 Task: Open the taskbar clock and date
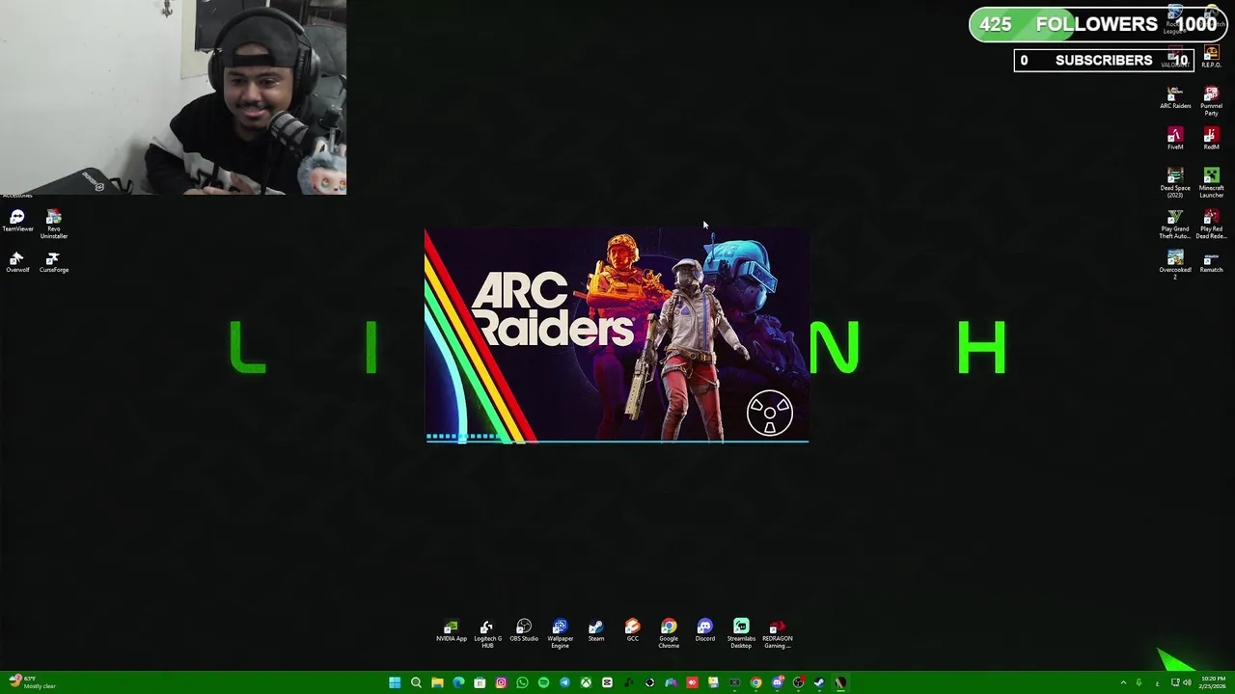click(1212, 682)
